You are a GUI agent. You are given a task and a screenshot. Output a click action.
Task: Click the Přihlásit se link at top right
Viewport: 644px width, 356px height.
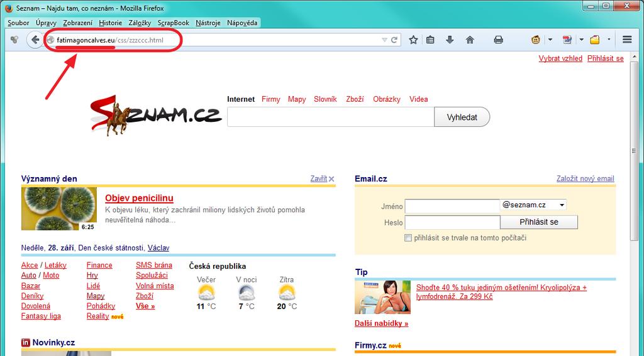606,58
